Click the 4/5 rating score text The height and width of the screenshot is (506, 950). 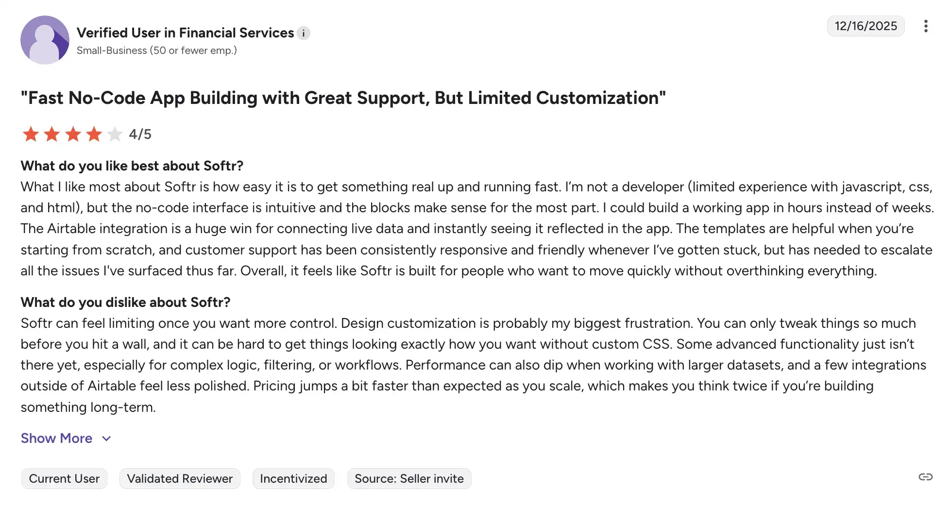(140, 135)
